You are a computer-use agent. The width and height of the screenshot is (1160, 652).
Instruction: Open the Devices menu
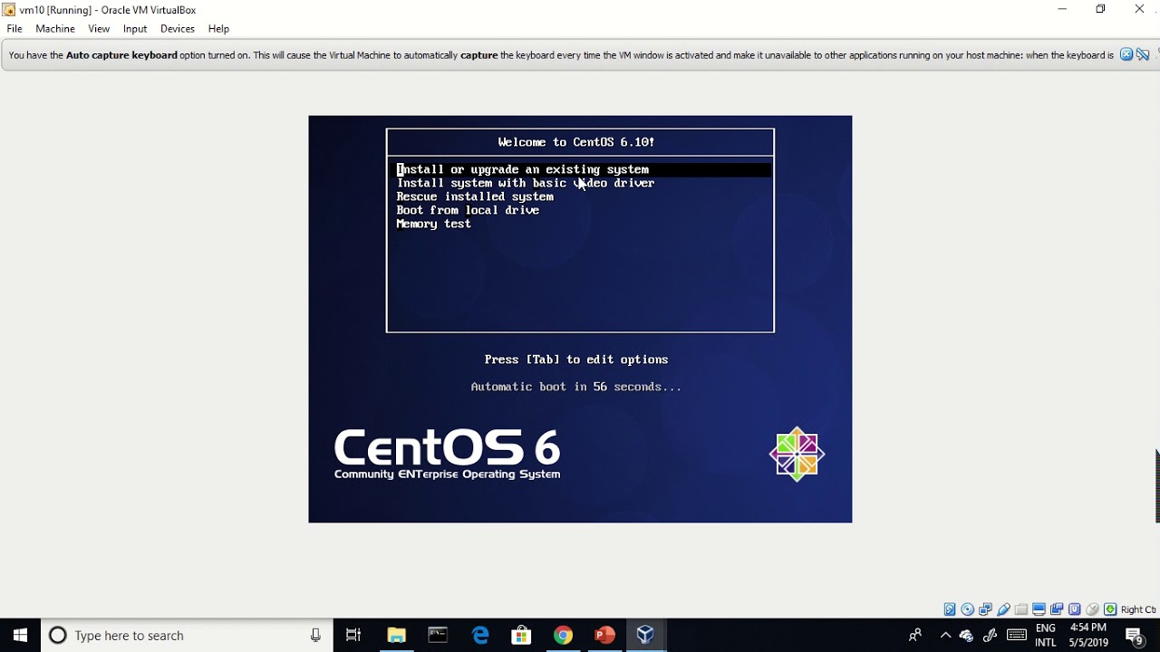[x=178, y=29]
